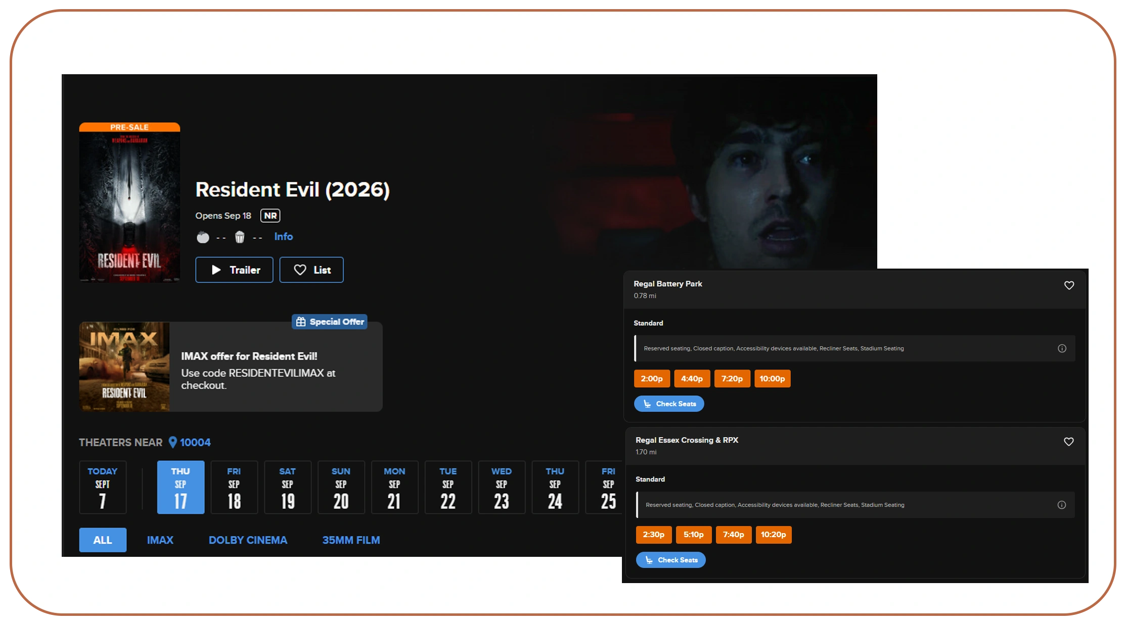The image size is (1124, 626).
Task: Click the Special Offer gift badge
Action: pos(330,322)
